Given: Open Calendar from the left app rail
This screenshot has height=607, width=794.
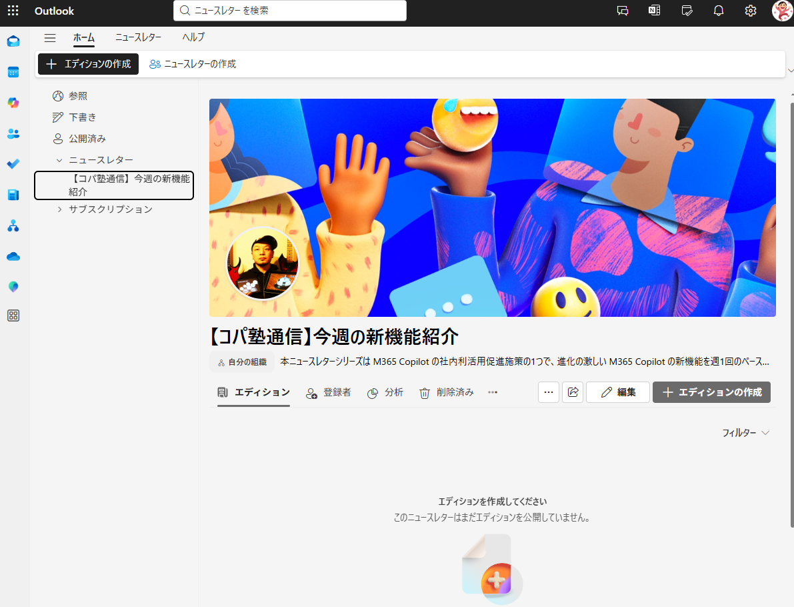Looking at the screenshot, I should [x=13, y=72].
